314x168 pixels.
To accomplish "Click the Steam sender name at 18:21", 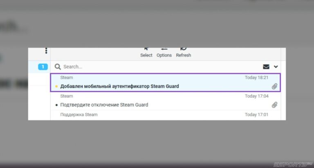I will click(x=67, y=77).
